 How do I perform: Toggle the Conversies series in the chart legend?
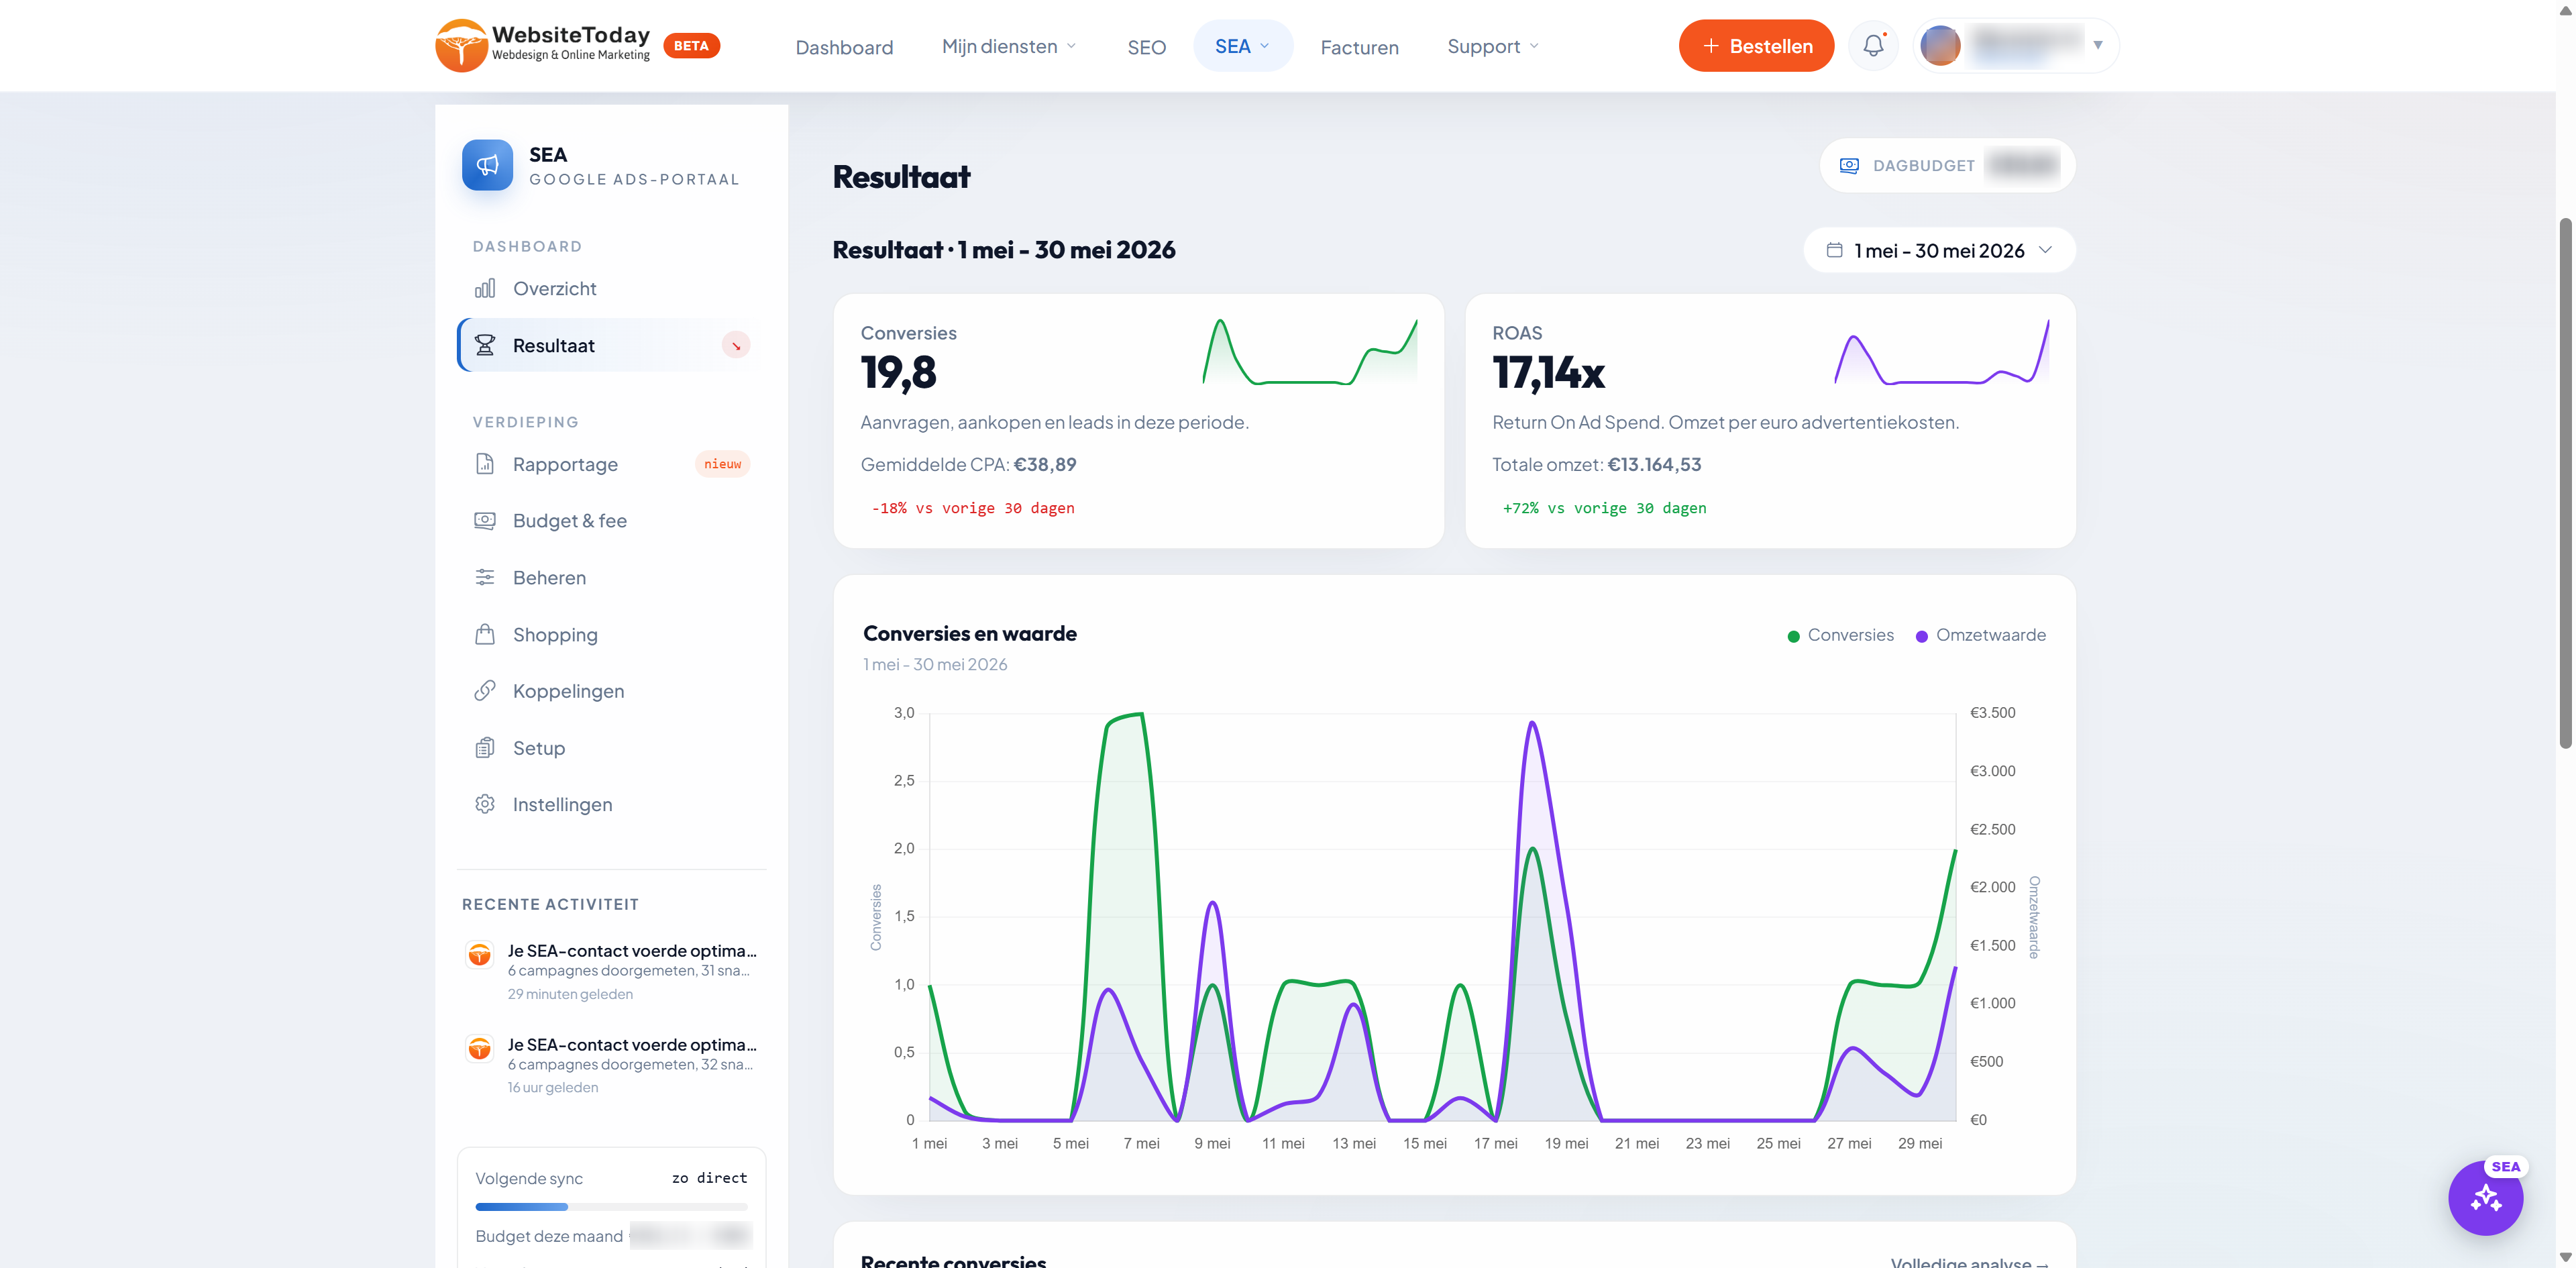(x=1840, y=635)
